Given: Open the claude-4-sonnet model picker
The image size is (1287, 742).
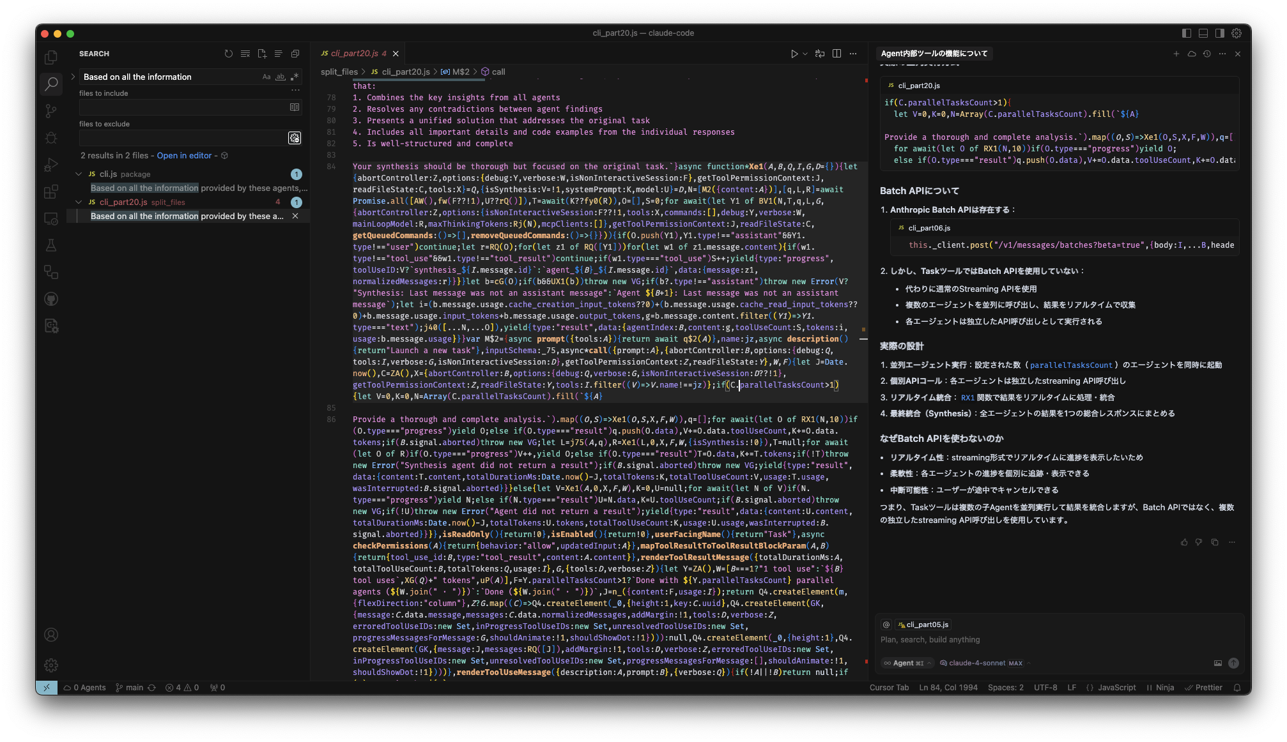Looking at the screenshot, I should pyautogui.click(x=985, y=663).
